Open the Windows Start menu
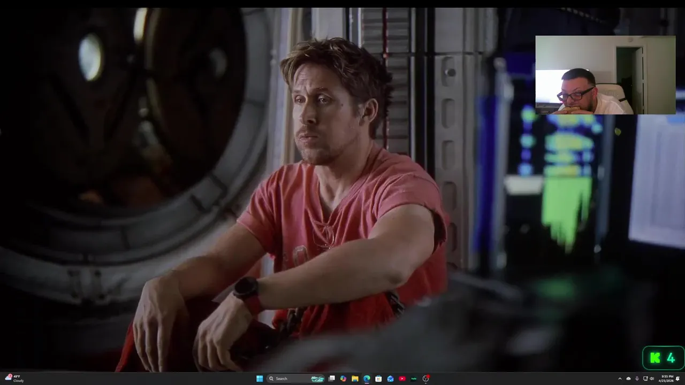685x385 pixels. click(x=260, y=379)
